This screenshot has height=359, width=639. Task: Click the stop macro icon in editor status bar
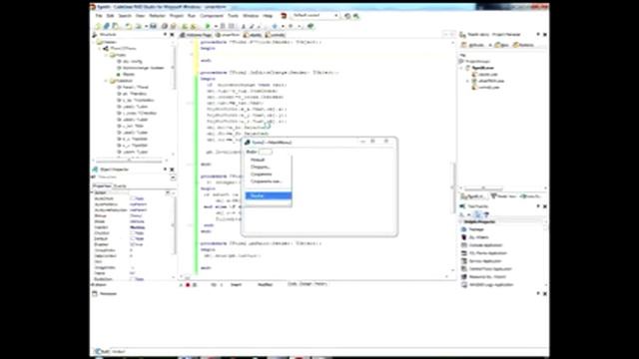pos(195,285)
